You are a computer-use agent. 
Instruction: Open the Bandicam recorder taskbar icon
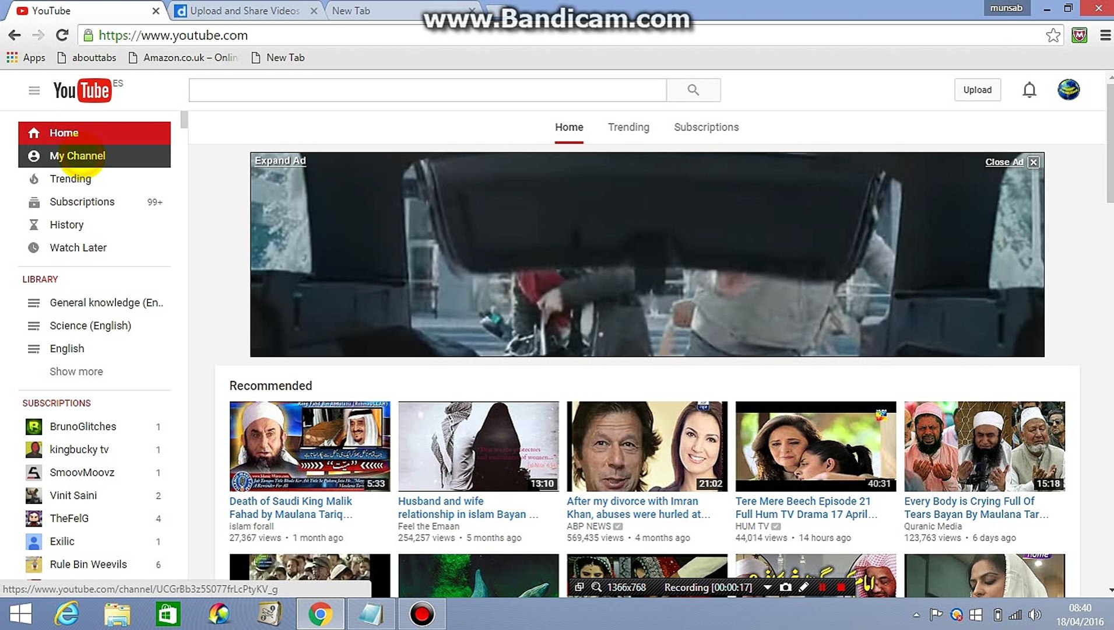[421, 614]
